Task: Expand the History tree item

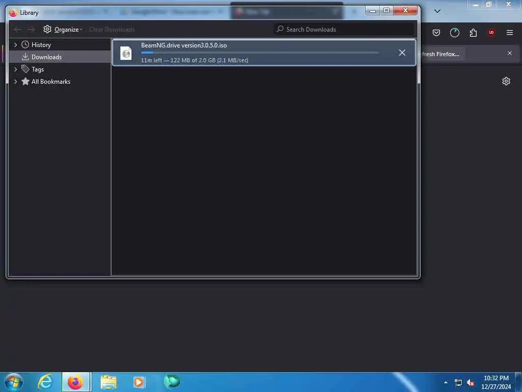Action: [15, 45]
